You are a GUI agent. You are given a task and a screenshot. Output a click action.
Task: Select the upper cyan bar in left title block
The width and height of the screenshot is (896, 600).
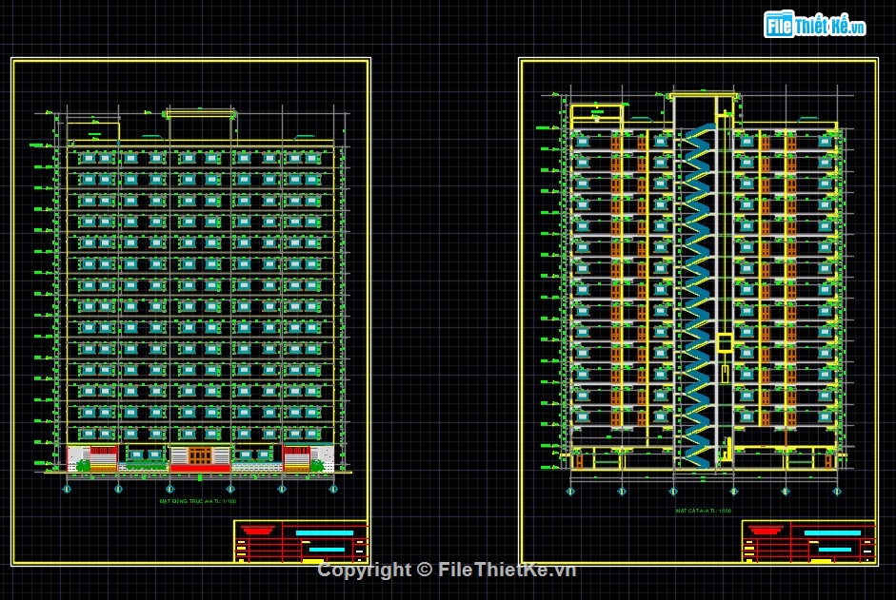(x=324, y=532)
